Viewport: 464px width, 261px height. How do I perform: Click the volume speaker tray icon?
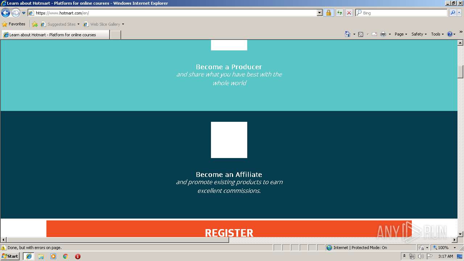tap(420, 256)
